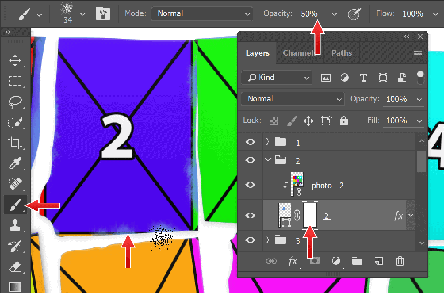Viewport: 444px width, 293px height.
Task: Hide layer group 3
Action: [250, 240]
